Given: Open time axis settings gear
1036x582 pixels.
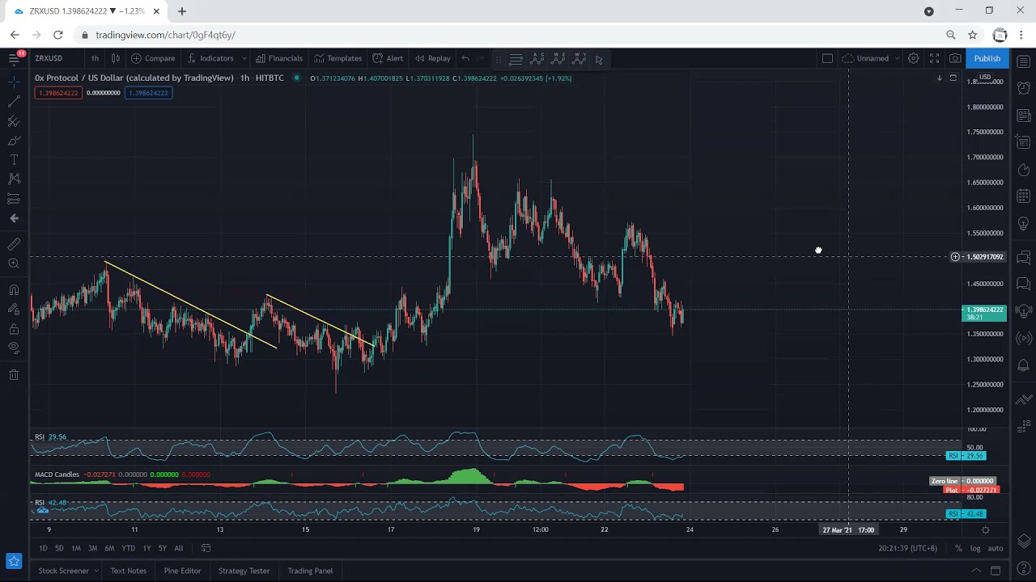Looking at the screenshot, I should click(985, 530).
